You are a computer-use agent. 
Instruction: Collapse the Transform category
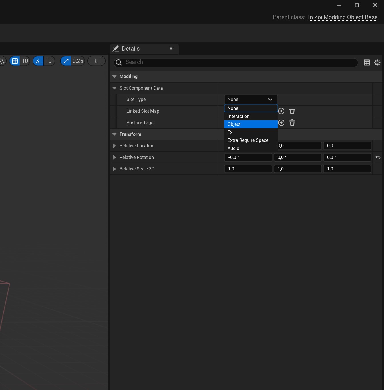pos(114,134)
